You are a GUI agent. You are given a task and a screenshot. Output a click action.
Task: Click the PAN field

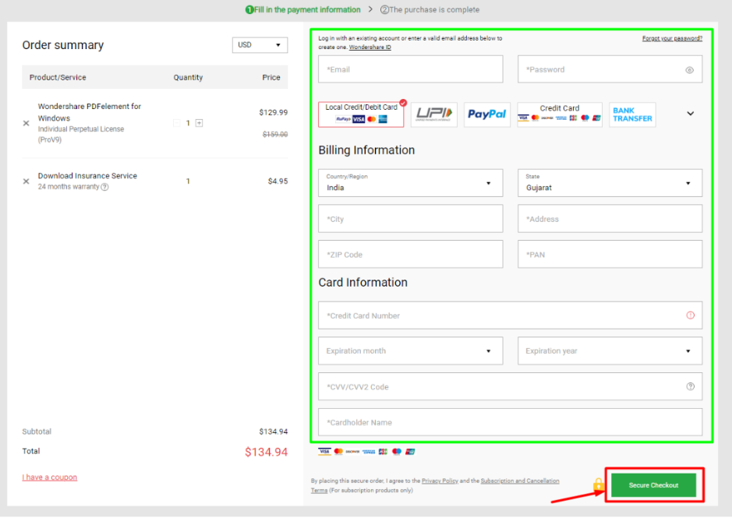click(610, 255)
